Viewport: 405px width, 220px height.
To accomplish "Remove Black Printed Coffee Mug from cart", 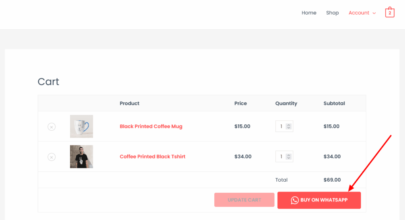I will click(x=51, y=127).
